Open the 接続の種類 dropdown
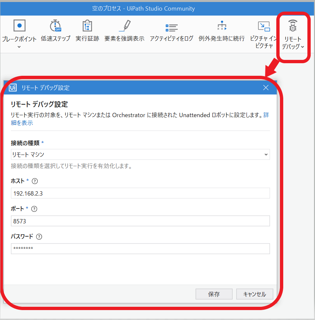This screenshot has width=315, height=320. [140, 155]
